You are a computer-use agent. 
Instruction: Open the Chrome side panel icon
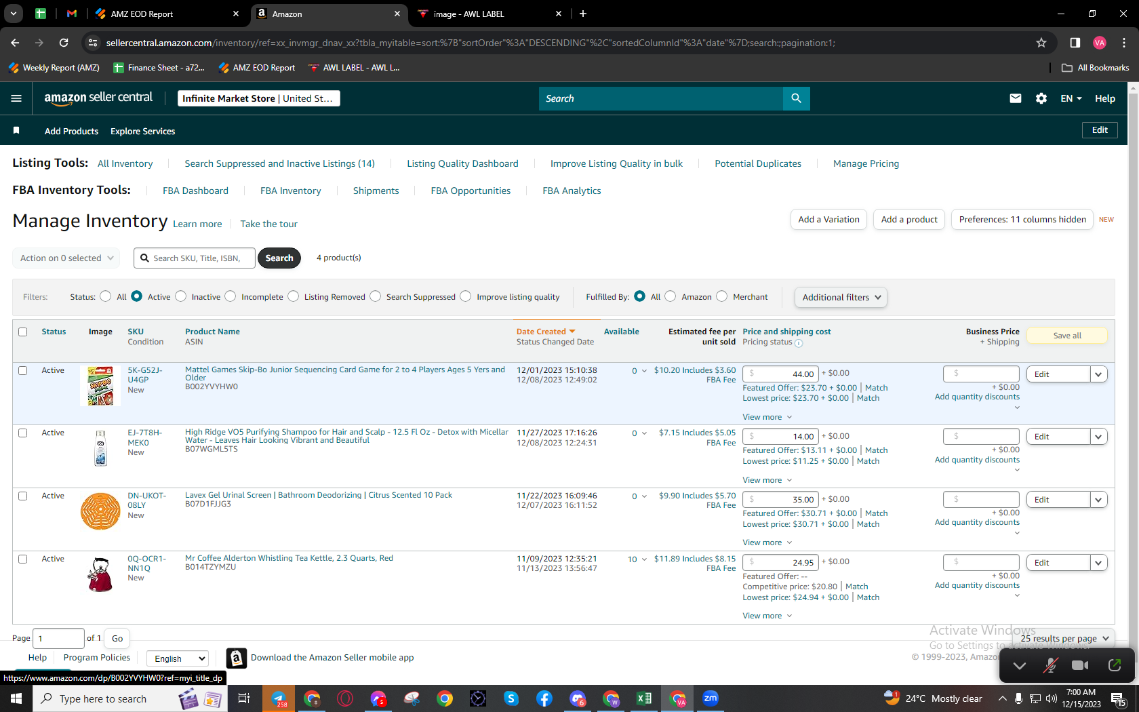click(x=1075, y=43)
